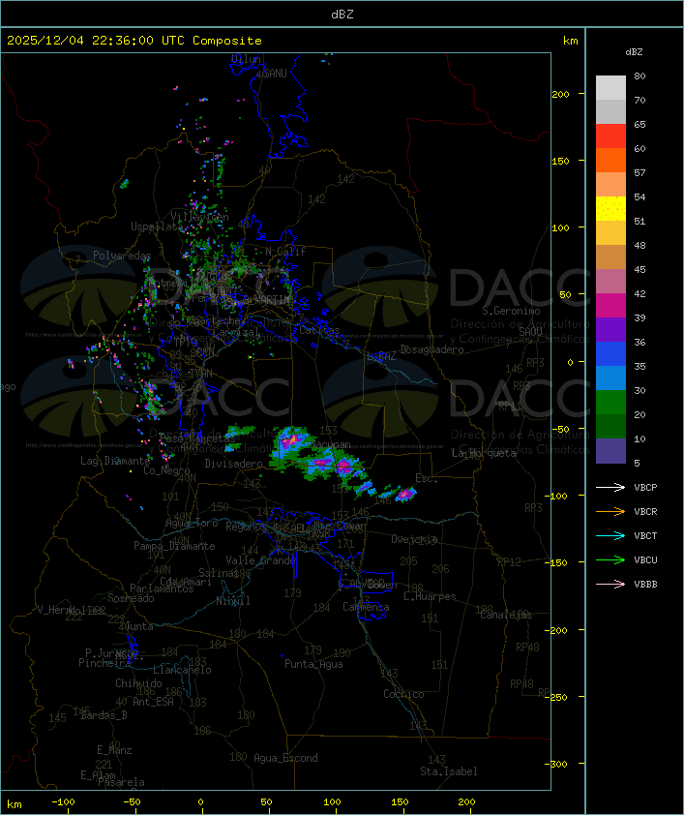
Task: Pick the gray swatch between 70 and 65
Action: pyautogui.click(x=610, y=111)
